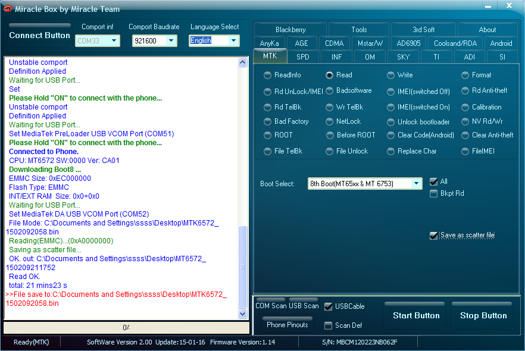
Task: Switch to the AnyKa tab
Action: [269, 43]
